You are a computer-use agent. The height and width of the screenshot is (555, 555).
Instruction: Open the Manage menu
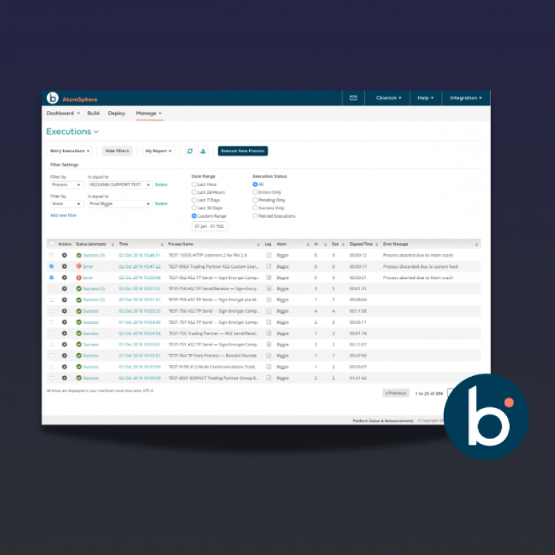148,113
